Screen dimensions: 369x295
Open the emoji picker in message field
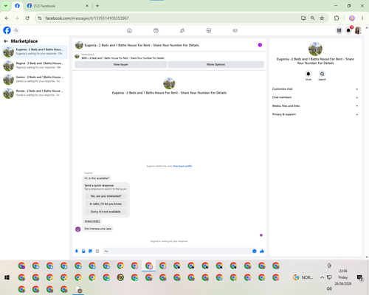pyautogui.click(x=255, y=251)
